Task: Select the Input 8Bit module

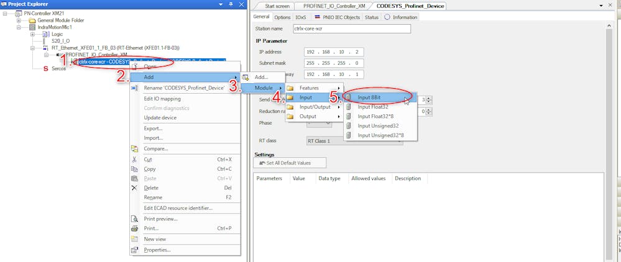Action: tap(380, 97)
